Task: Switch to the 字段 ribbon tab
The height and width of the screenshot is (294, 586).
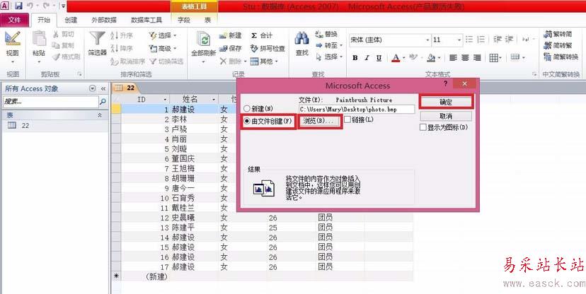Action: click(183, 20)
